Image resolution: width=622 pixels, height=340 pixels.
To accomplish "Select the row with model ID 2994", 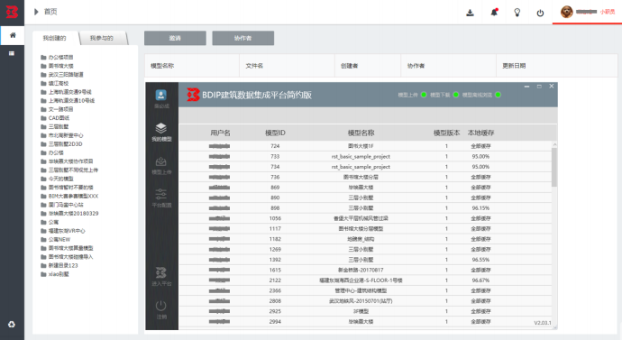I will pyautogui.click(x=365, y=321).
